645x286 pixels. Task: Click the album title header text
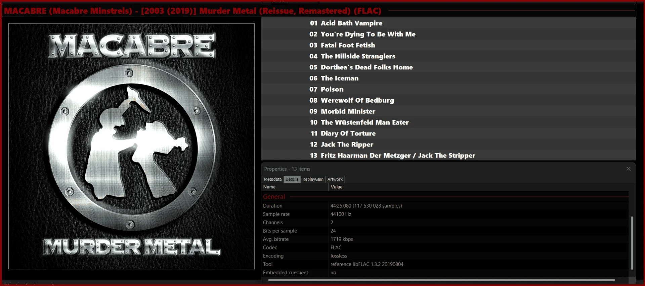click(x=192, y=11)
